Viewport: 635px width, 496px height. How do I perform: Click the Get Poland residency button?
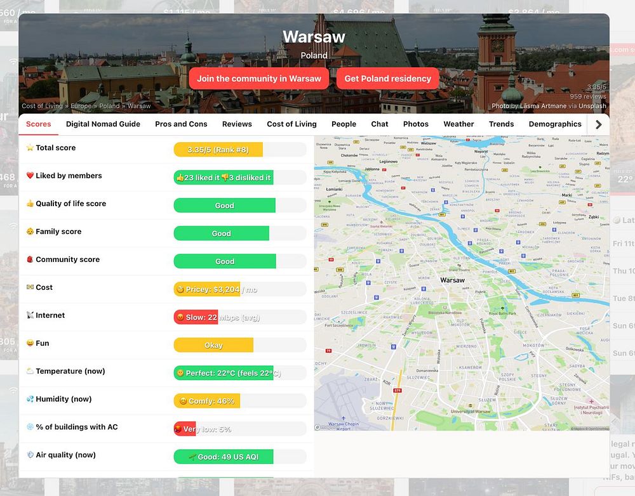point(387,79)
